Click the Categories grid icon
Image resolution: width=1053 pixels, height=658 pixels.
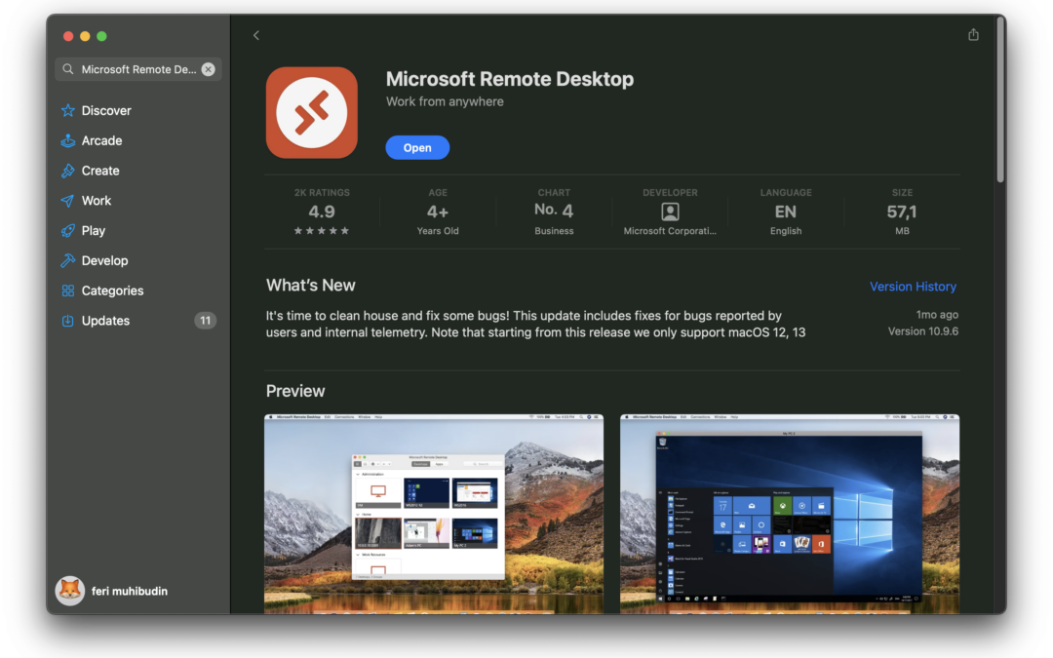(68, 290)
